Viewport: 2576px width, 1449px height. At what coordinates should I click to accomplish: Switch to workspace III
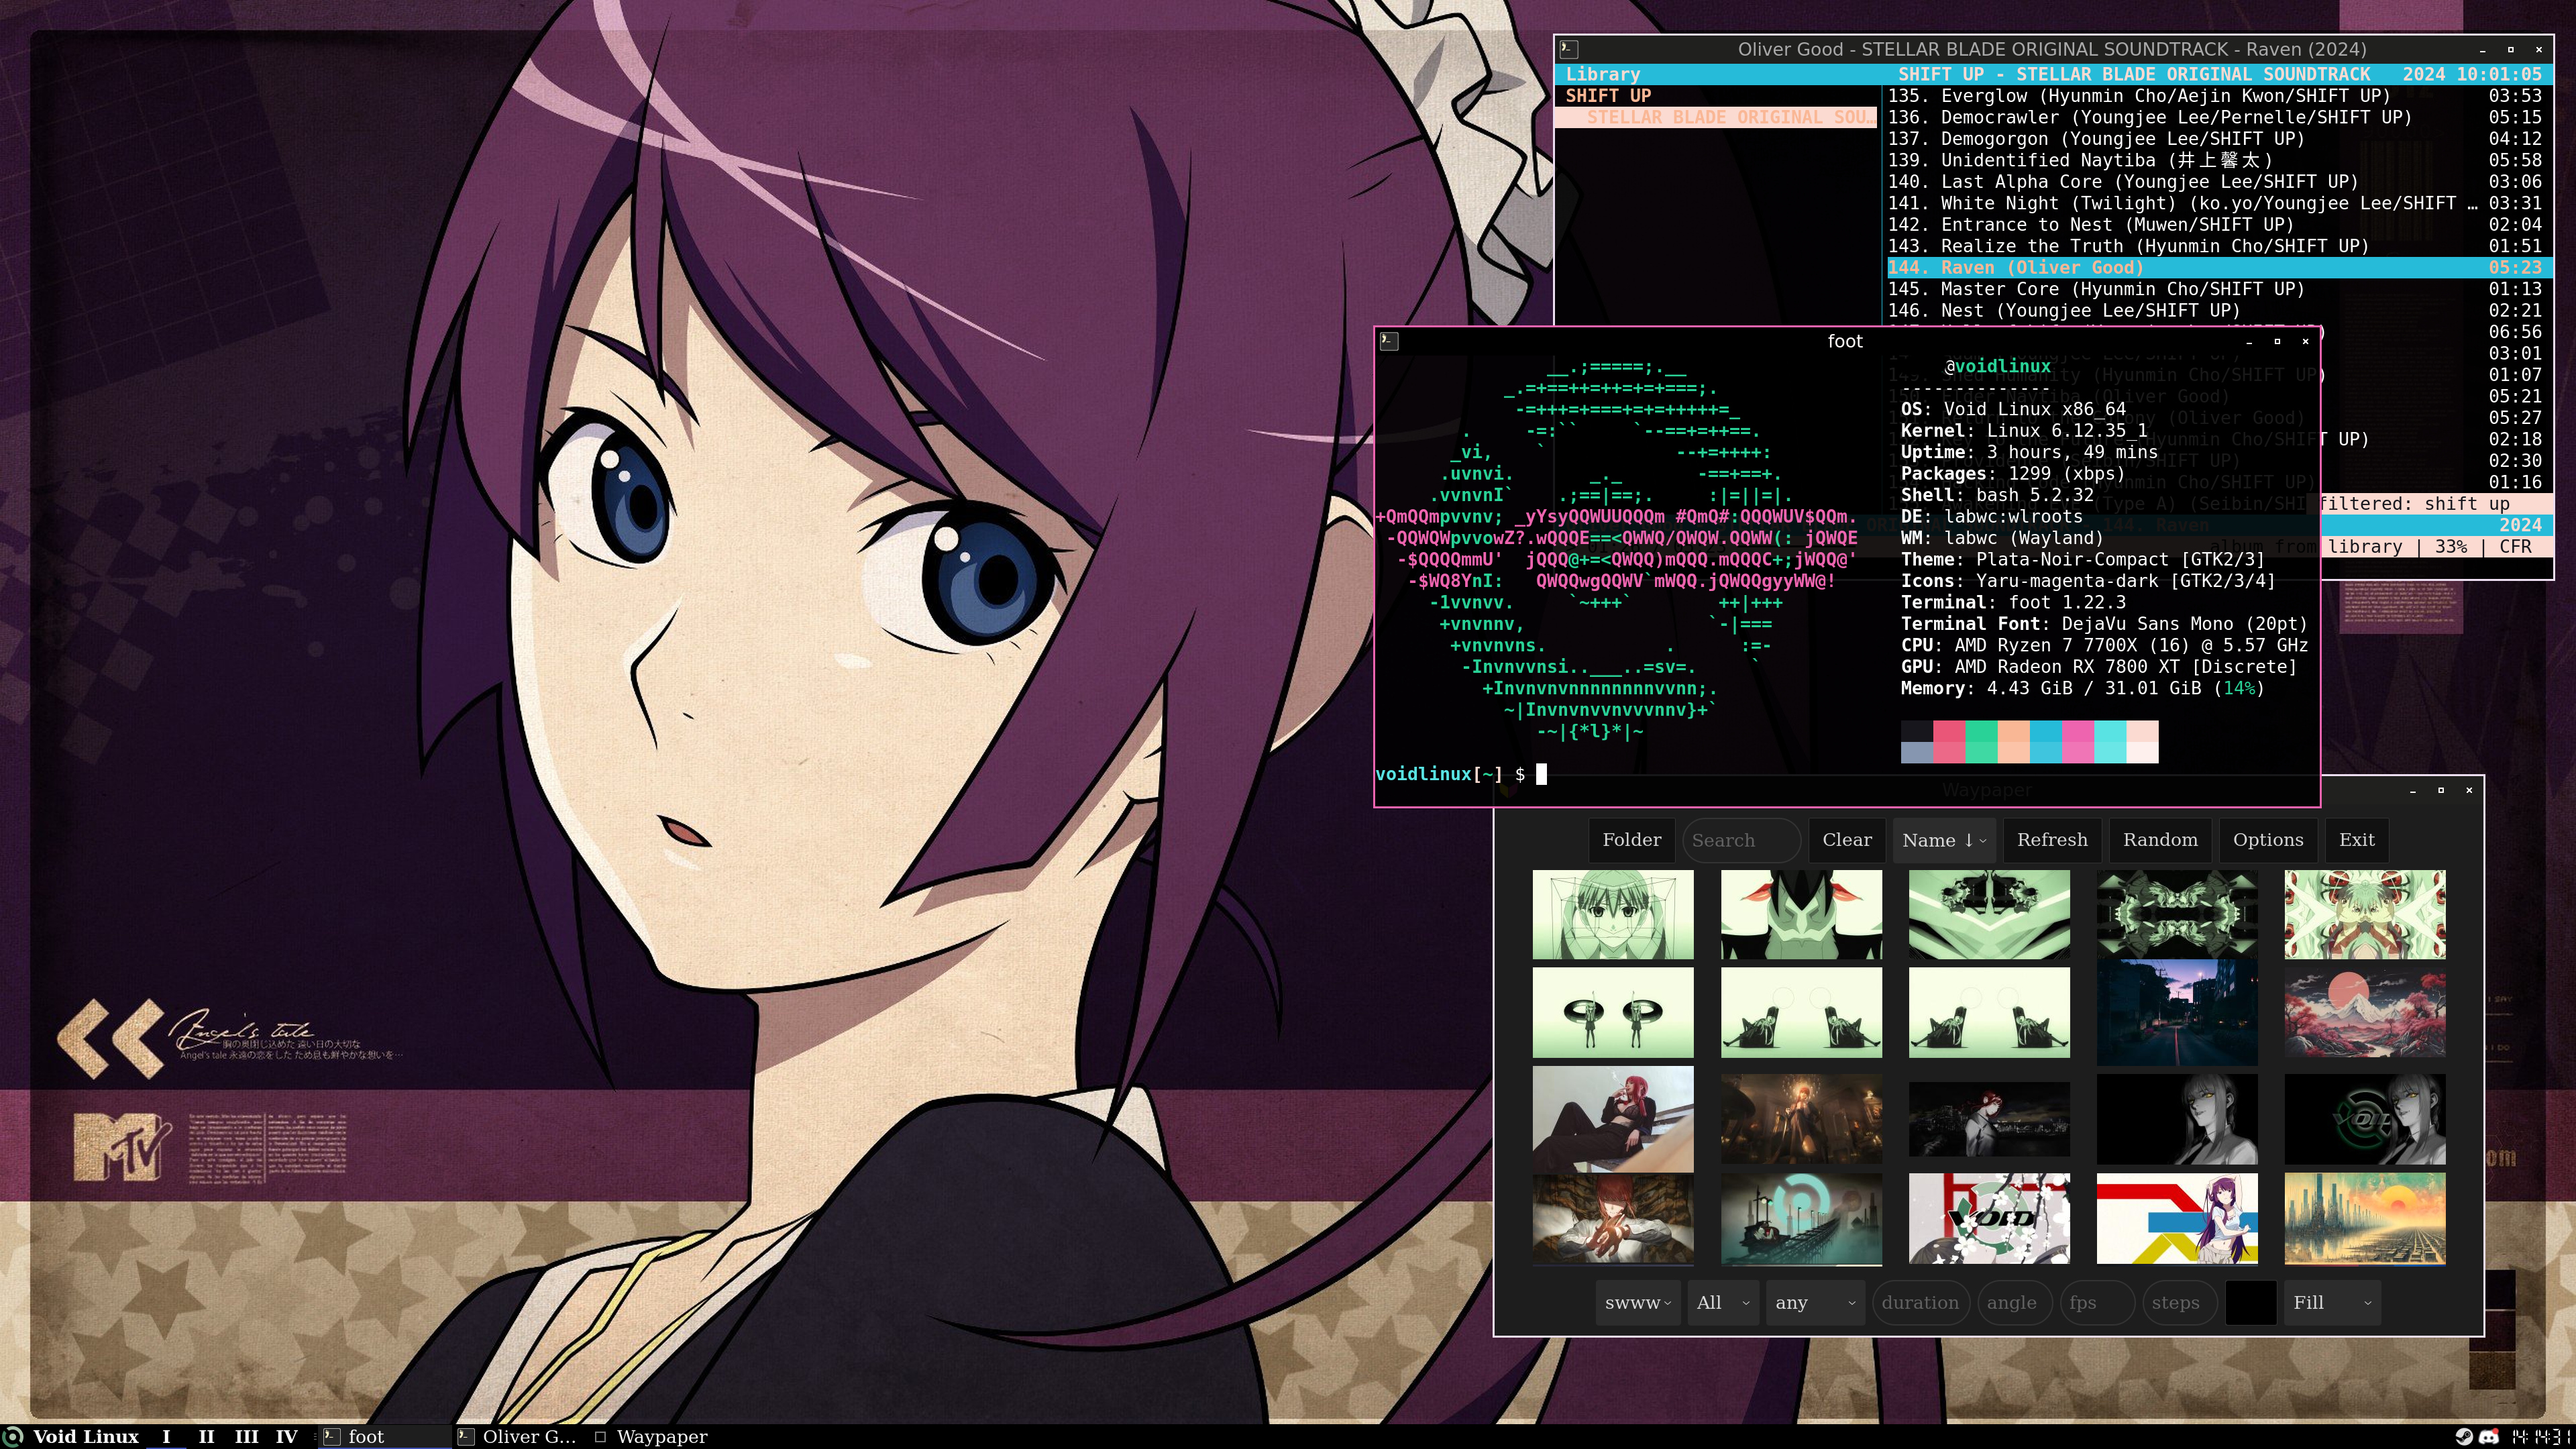246,1436
